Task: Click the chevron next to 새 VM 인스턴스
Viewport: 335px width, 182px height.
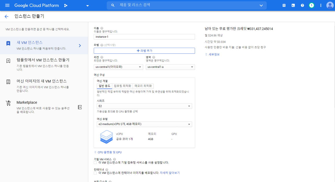Action: point(80,46)
